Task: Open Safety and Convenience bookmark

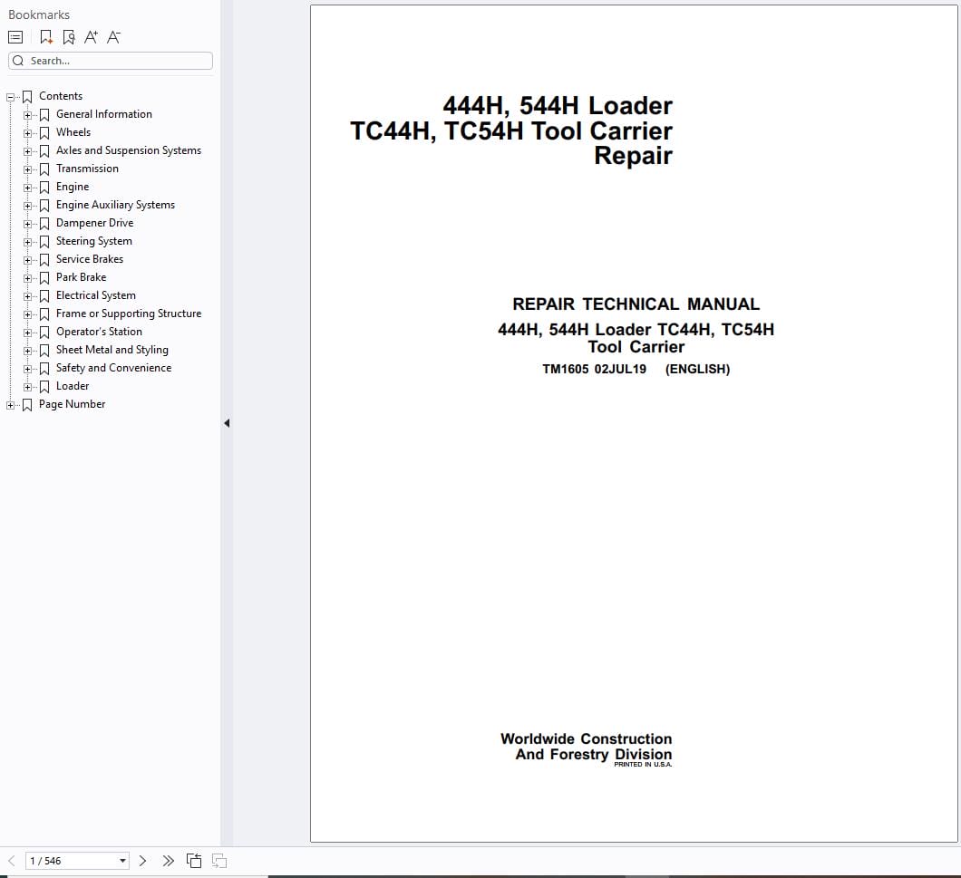Action: (114, 368)
